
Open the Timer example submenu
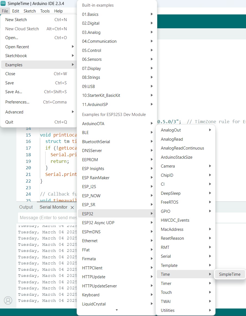[186, 283]
